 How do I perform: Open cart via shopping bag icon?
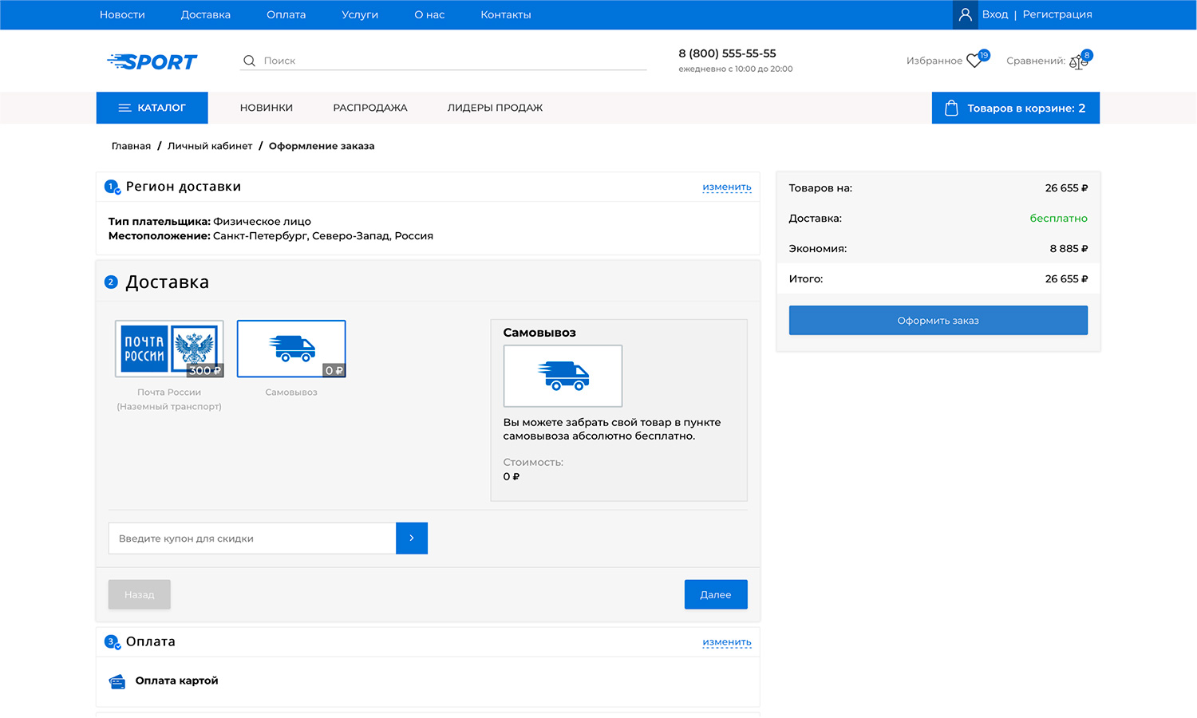(951, 108)
